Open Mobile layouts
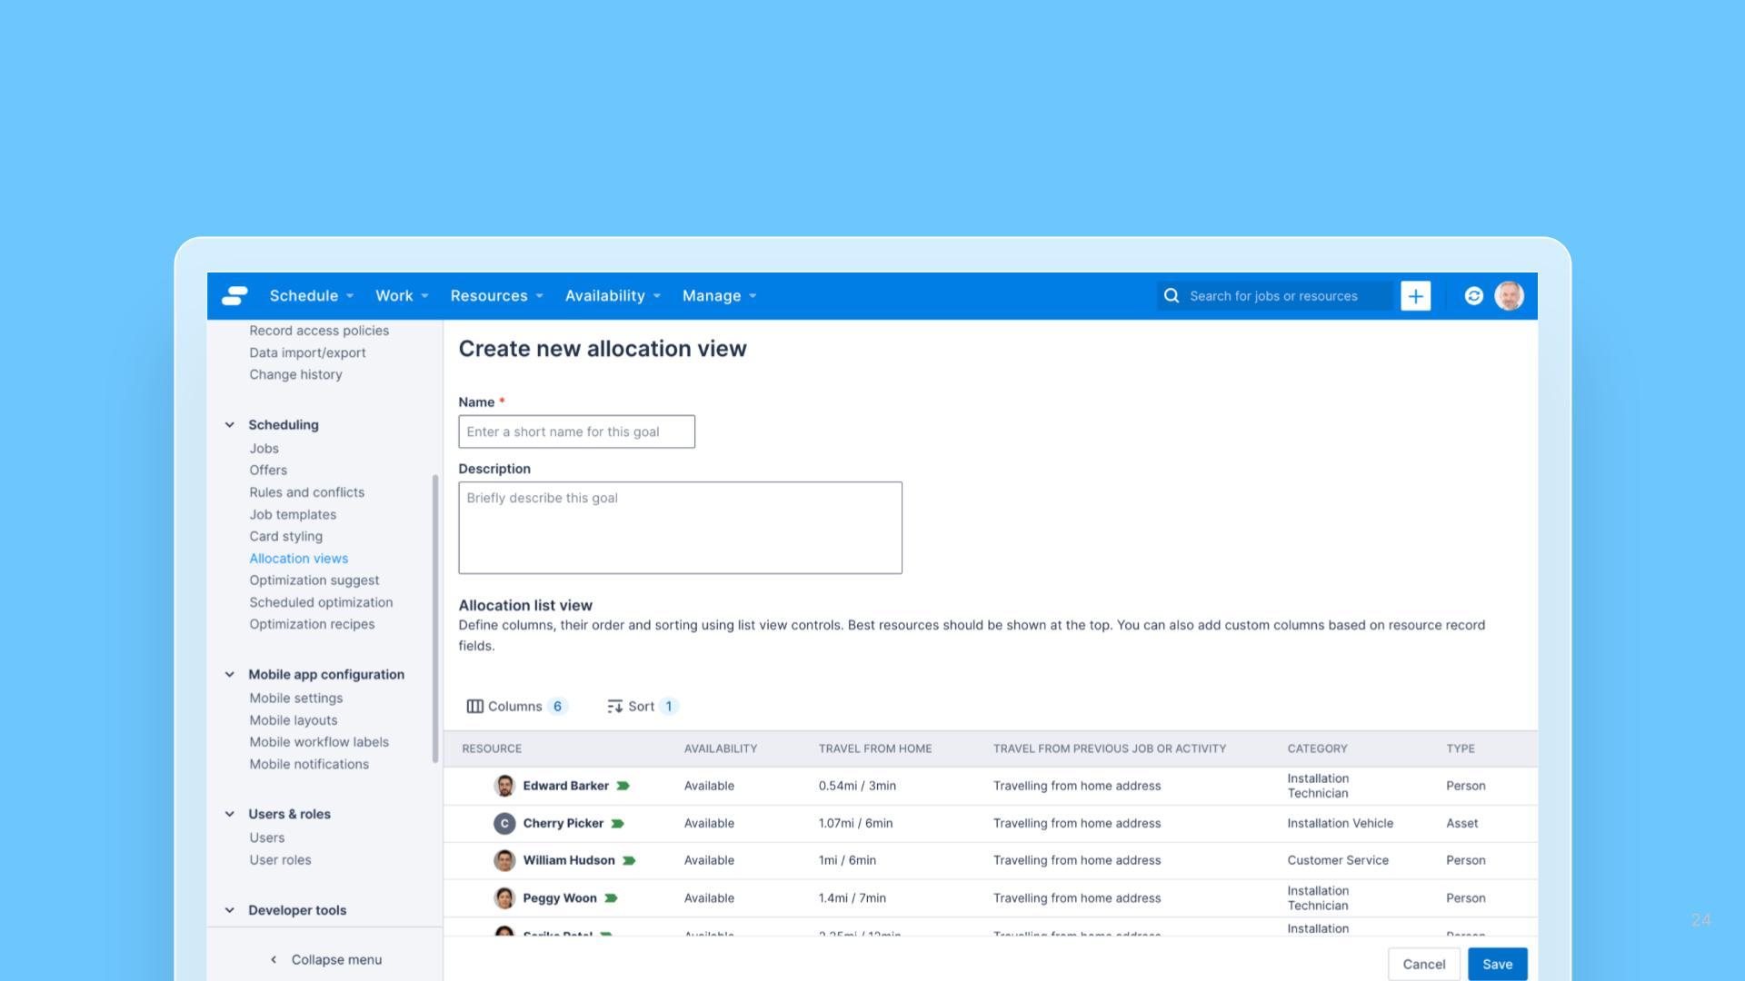Screen dimensions: 1745x981 tap(293, 720)
